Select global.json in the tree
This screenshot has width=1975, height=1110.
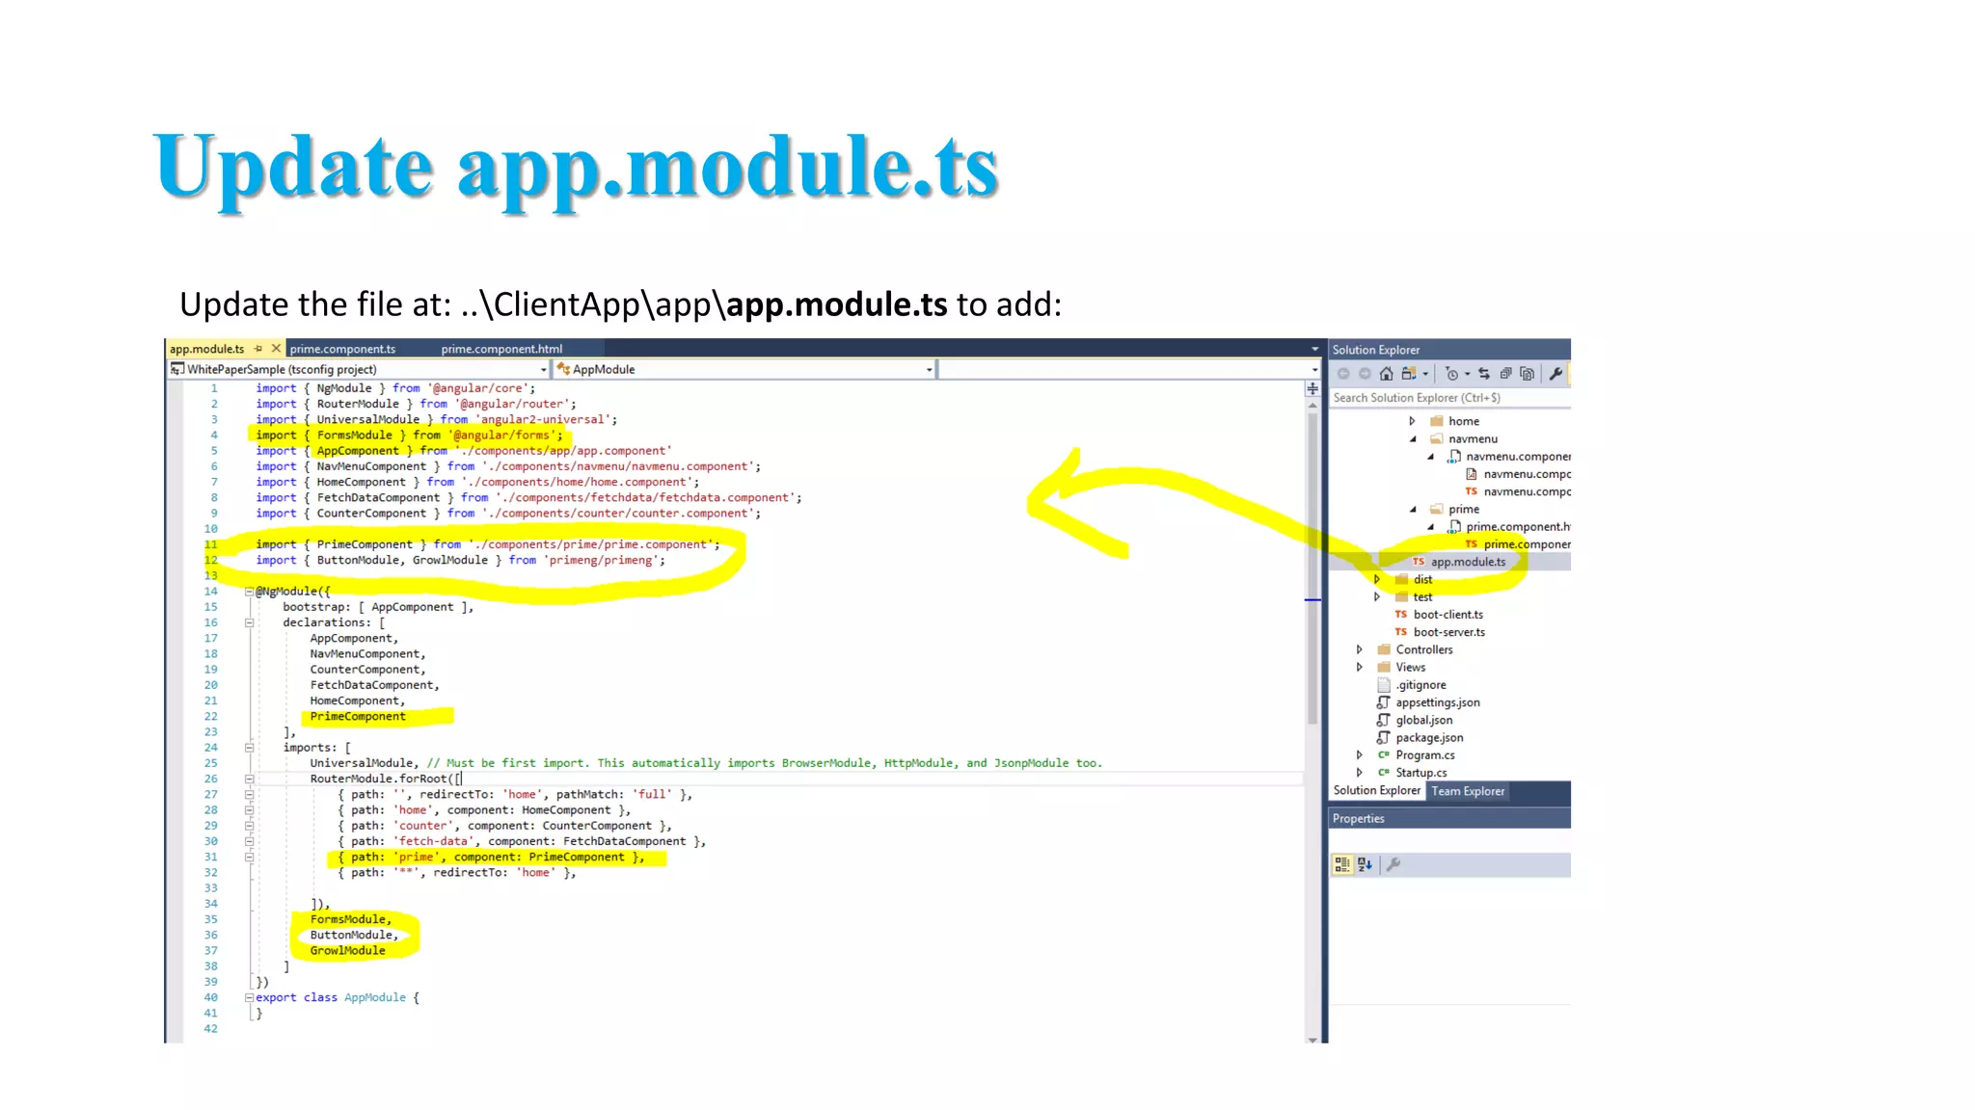(1424, 720)
